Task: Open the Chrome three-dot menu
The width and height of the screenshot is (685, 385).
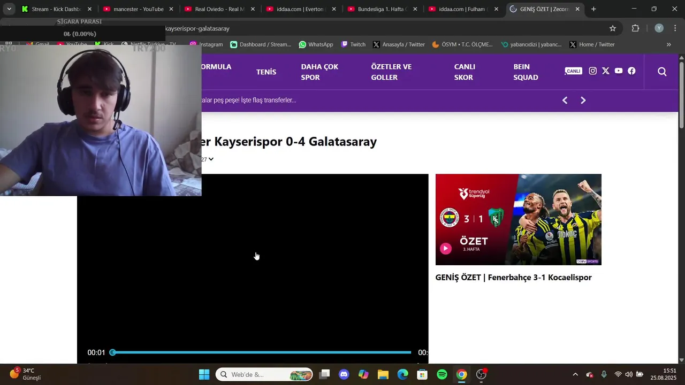Action: click(x=674, y=28)
